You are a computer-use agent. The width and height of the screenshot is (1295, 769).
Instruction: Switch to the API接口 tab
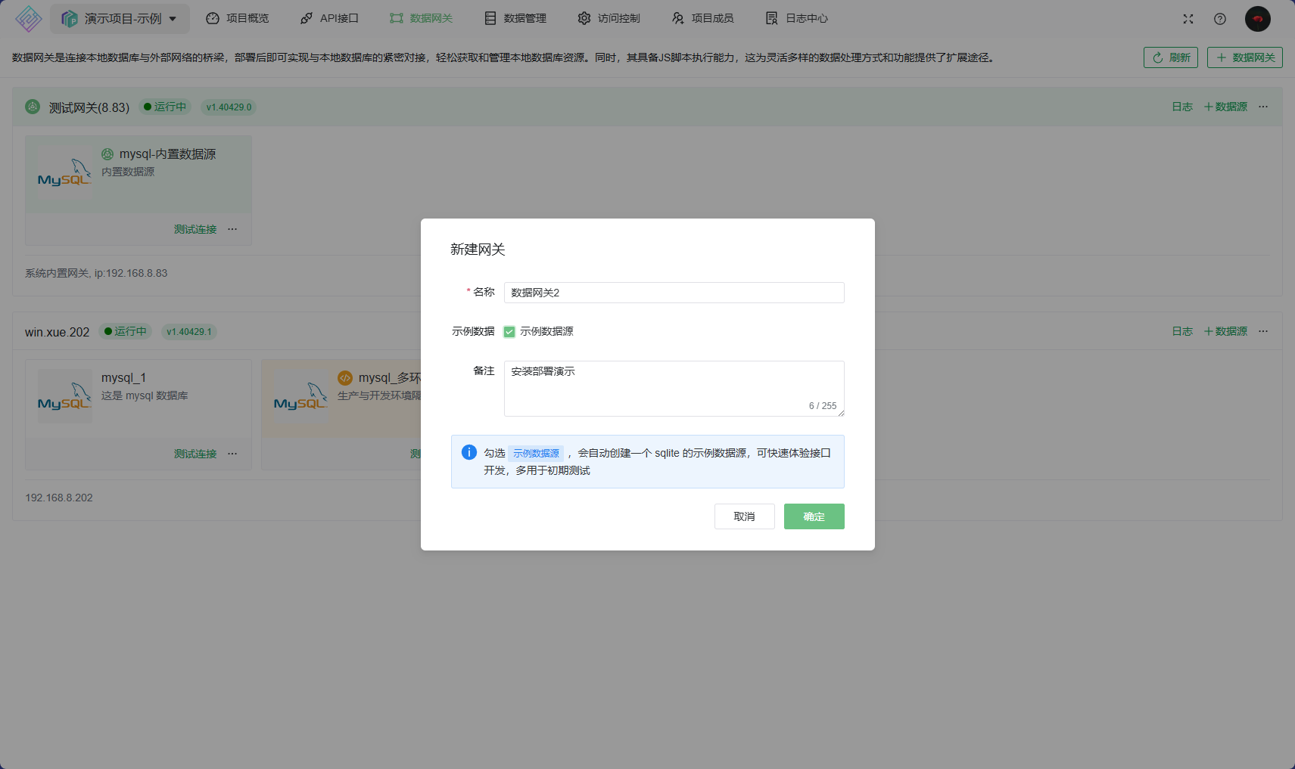(329, 18)
